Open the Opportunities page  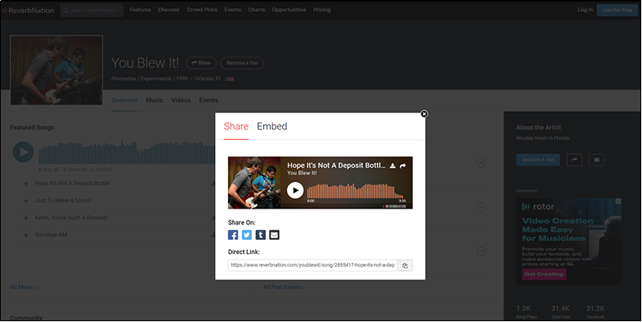pyautogui.click(x=289, y=10)
